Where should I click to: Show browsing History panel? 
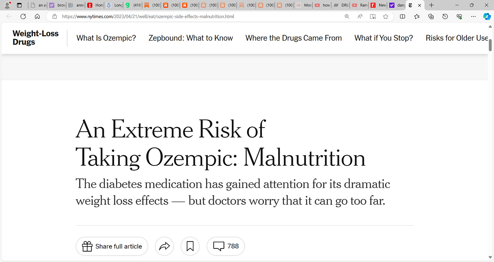[445, 16]
